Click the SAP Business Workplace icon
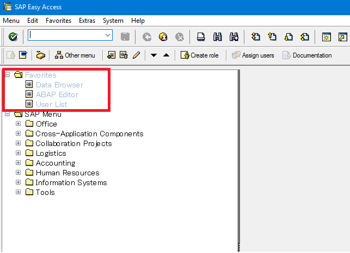Screen dimensions: 350x253 coord(40,55)
